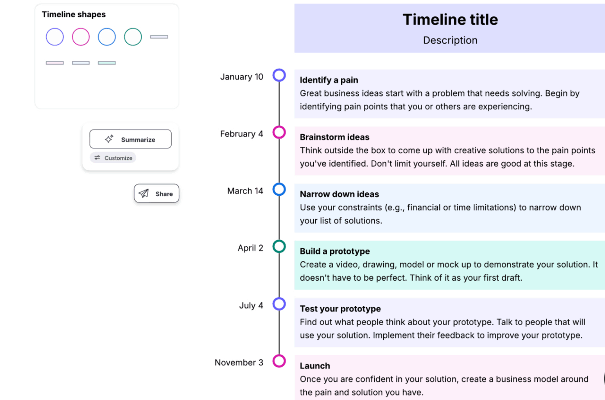Select the February 4 pink marker circle

click(279, 132)
